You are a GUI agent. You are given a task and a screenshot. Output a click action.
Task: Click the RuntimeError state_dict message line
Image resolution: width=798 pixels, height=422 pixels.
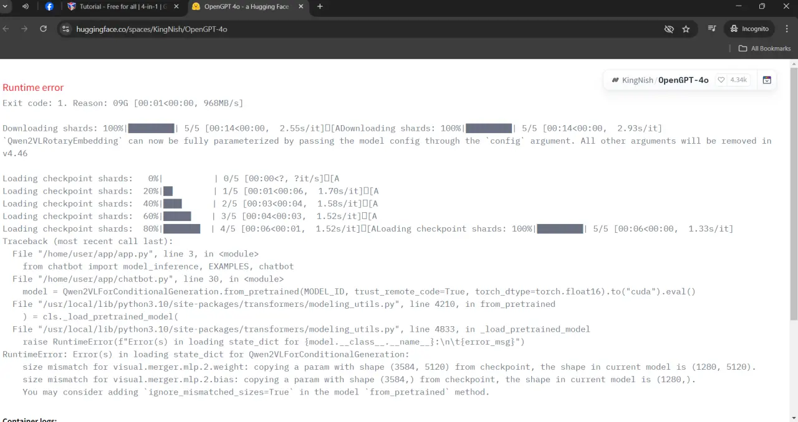(206, 354)
